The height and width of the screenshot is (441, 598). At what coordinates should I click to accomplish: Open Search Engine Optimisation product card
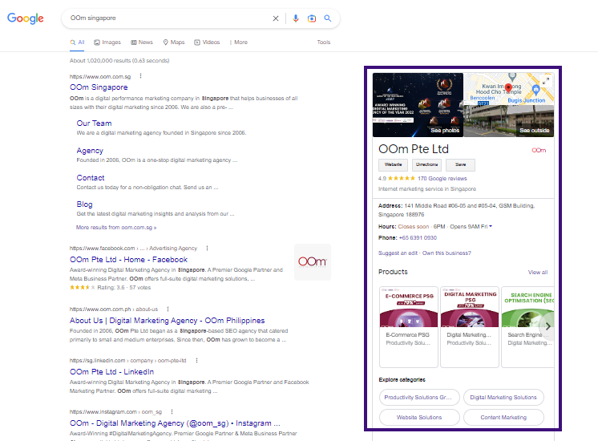coord(527,327)
